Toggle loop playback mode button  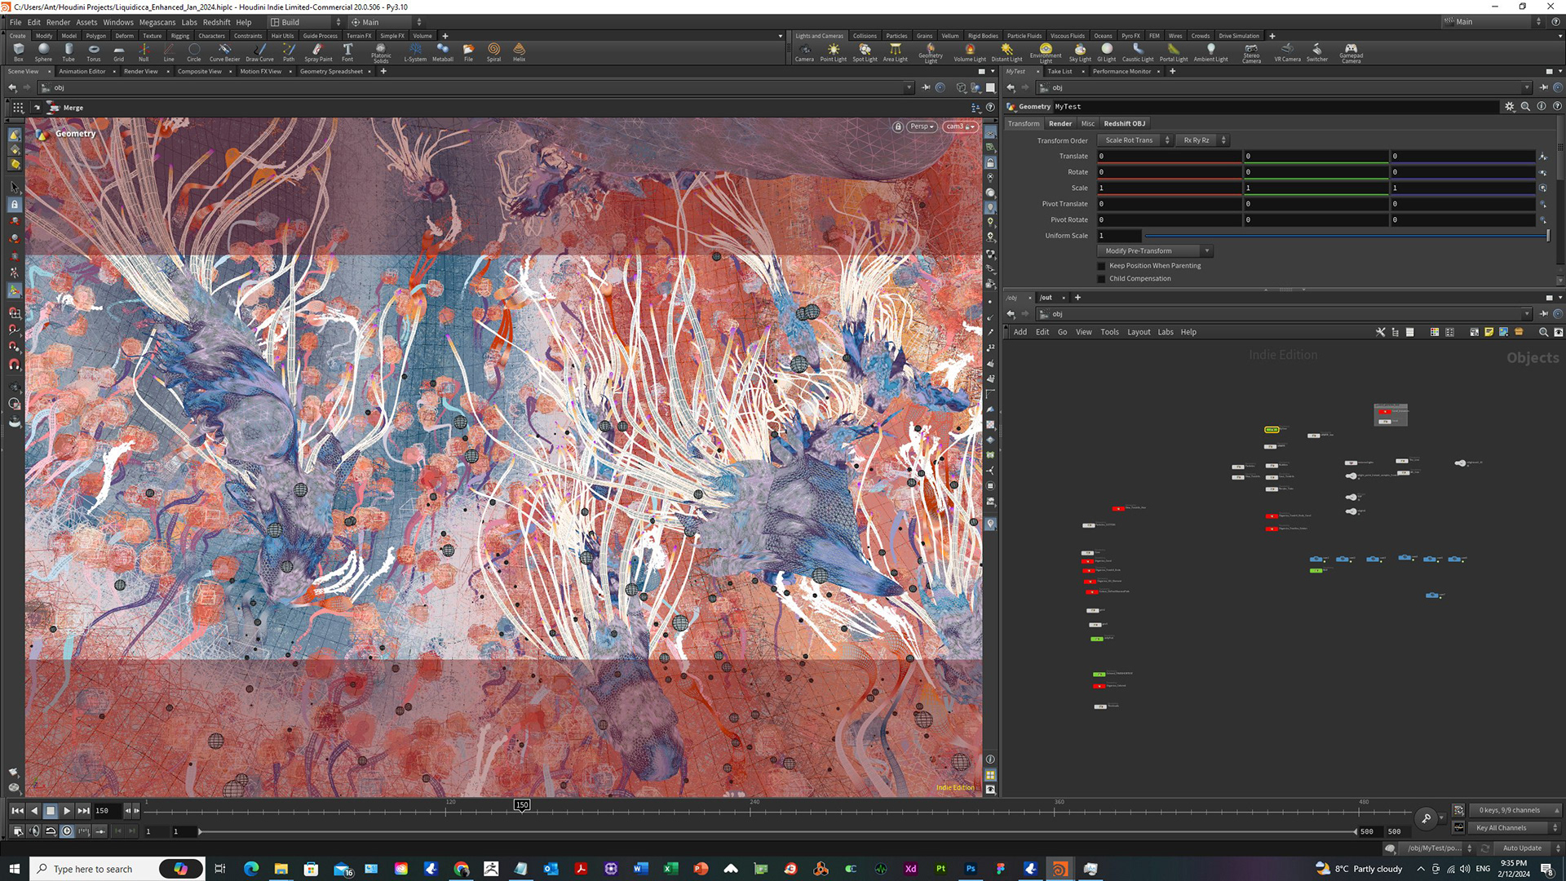(x=51, y=831)
